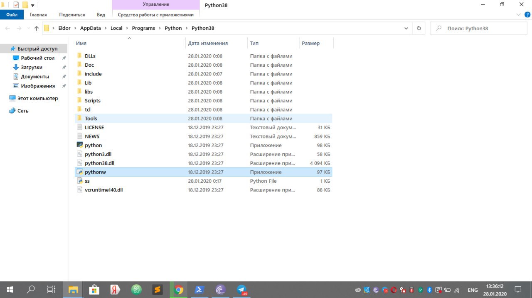Open the Customize Quick Access Toolbar arrow
532x298 pixels.
32,5
